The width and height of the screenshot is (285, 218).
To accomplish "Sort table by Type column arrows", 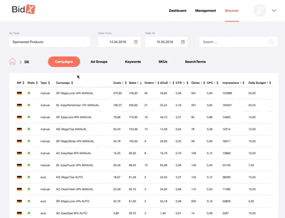I will coord(49,83).
